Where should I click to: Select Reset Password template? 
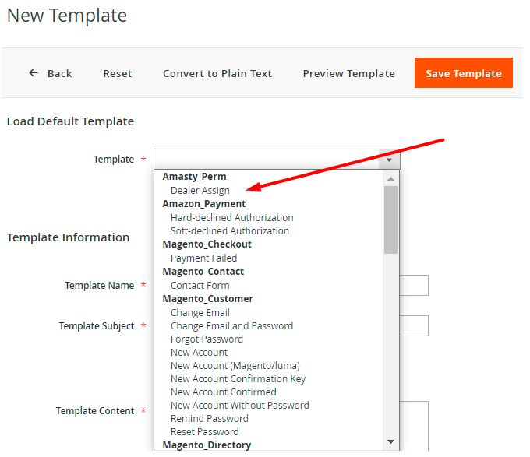(205, 432)
